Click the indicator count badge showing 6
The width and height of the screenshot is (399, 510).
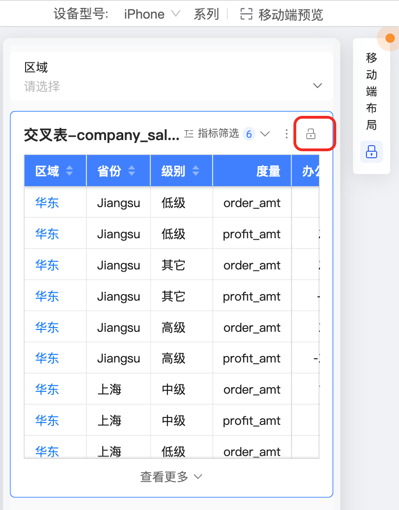point(249,134)
